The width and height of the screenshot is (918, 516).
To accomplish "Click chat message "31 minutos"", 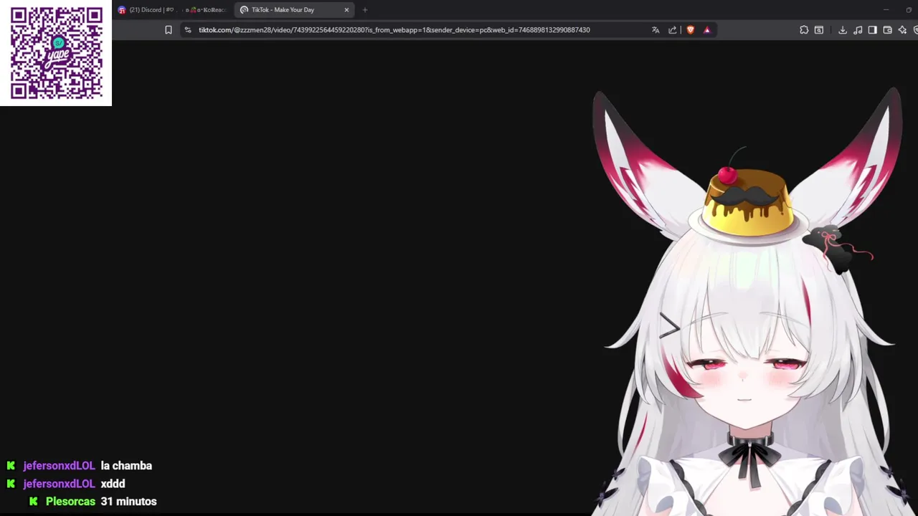I will pos(128,502).
